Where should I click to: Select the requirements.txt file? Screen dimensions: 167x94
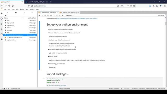(20, 40)
